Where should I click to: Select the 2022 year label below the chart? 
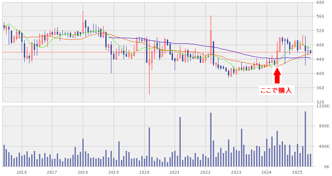205,172
